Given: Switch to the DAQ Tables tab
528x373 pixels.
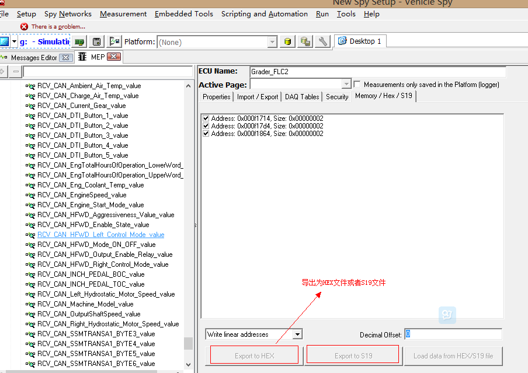Looking at the screenshot, I should (302, 97).
